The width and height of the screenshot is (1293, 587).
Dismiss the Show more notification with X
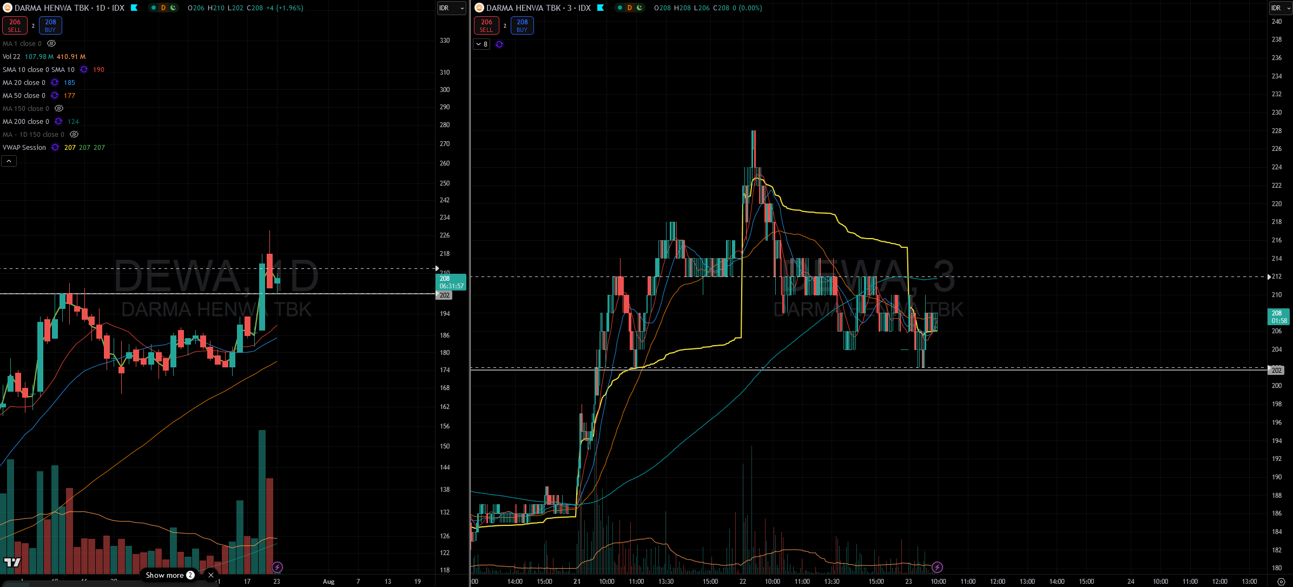click(x=211, y=575)
